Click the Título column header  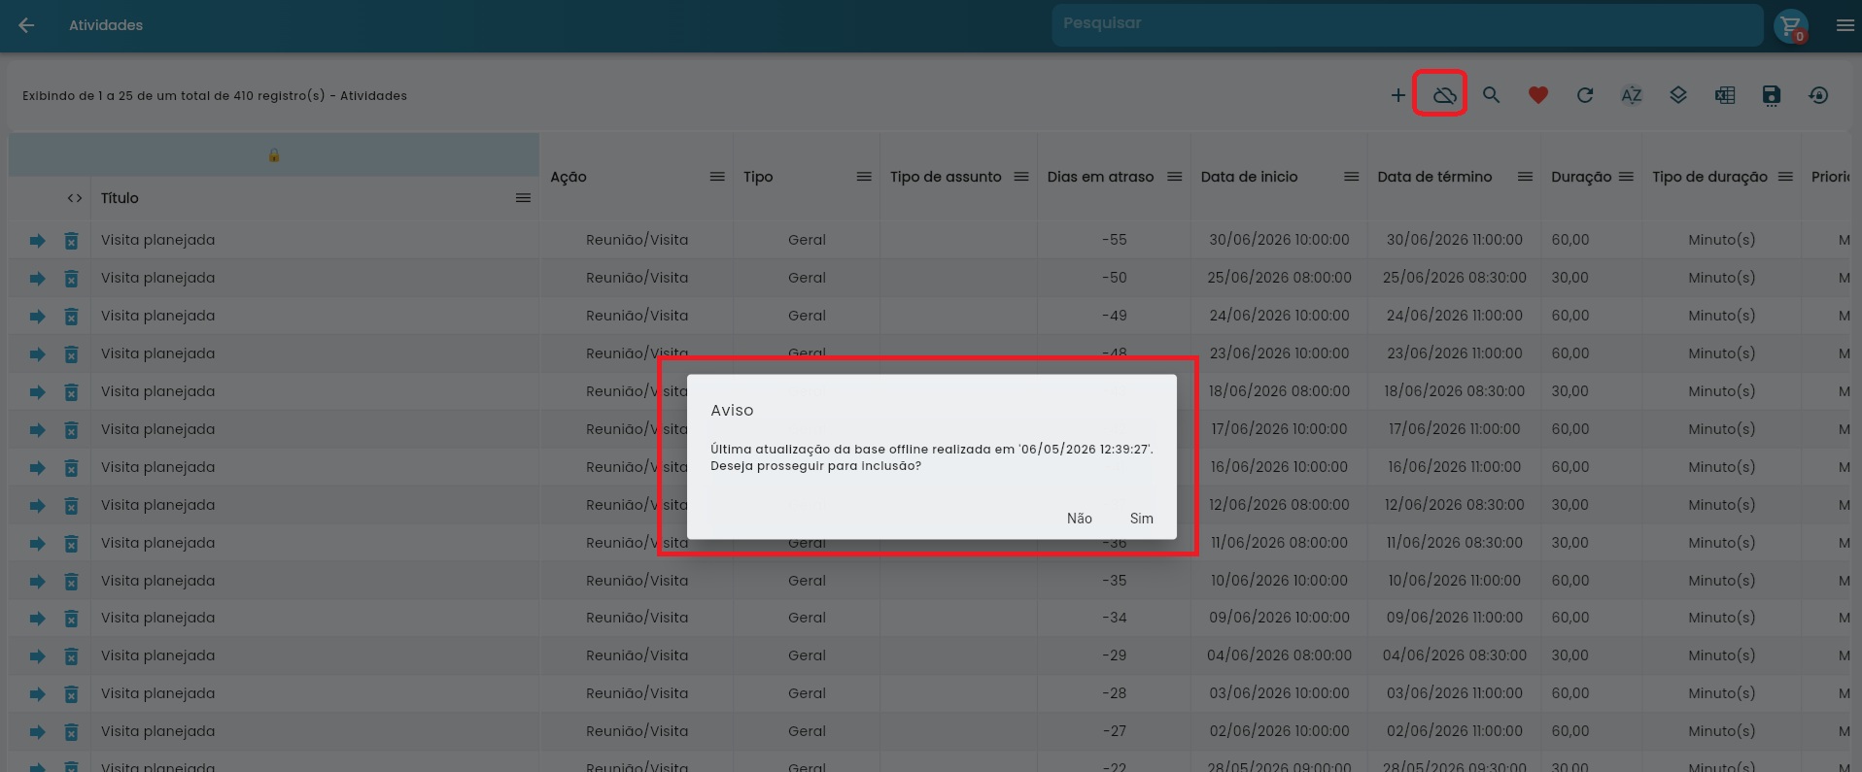pos(120,198)
